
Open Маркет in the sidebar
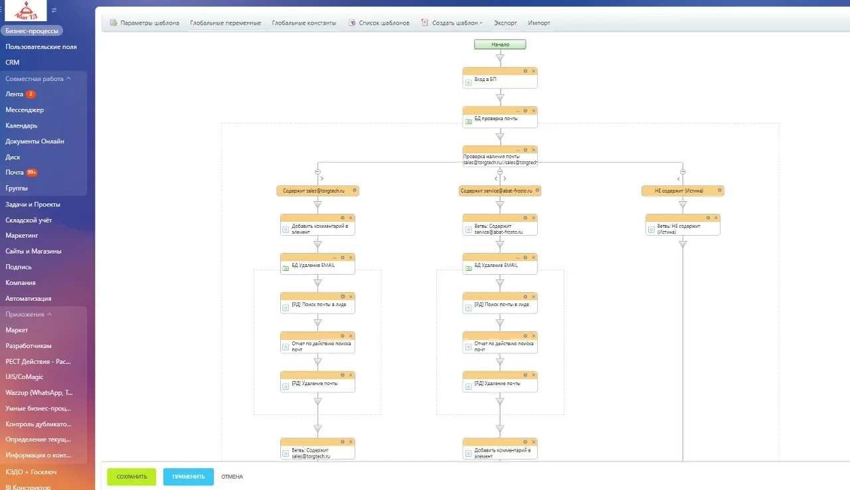click(17, 330)
